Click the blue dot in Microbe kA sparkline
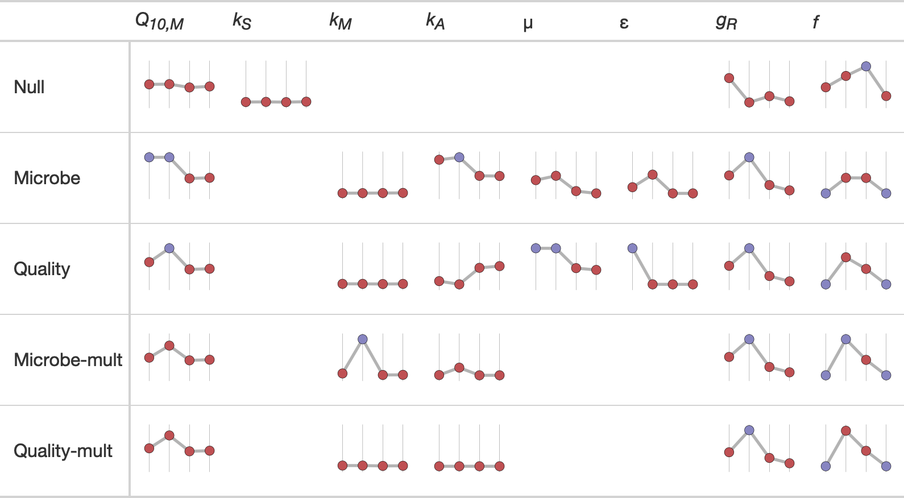Image resolution: width=904 pixels, height=498 pixels. click(x=459, y=157)
